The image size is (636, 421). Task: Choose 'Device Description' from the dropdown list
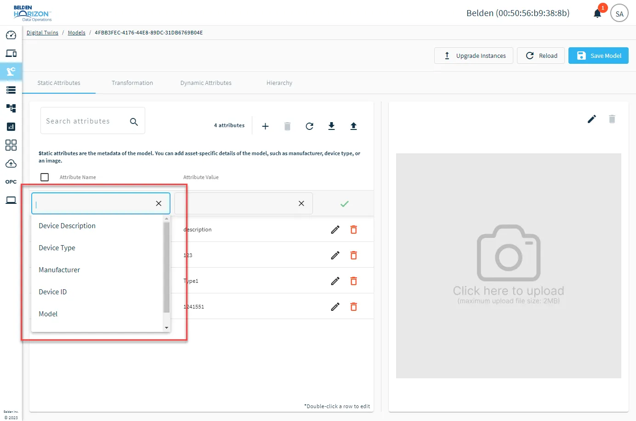(x=97, y=226)
